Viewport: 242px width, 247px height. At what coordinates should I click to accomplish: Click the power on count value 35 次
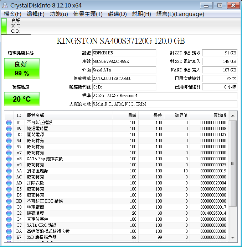220,79
